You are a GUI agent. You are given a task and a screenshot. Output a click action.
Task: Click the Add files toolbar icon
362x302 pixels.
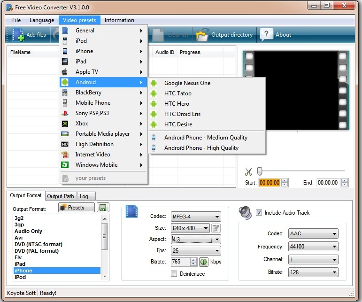tap(18, 35)
